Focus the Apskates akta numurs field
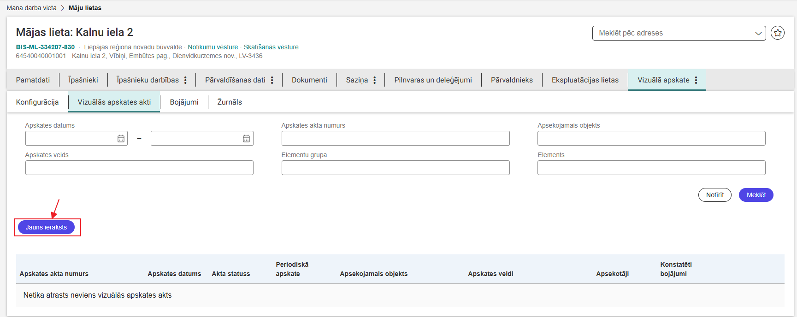This screenshot has height=317, width=797. pyautogui.click(x=395, y=138)
